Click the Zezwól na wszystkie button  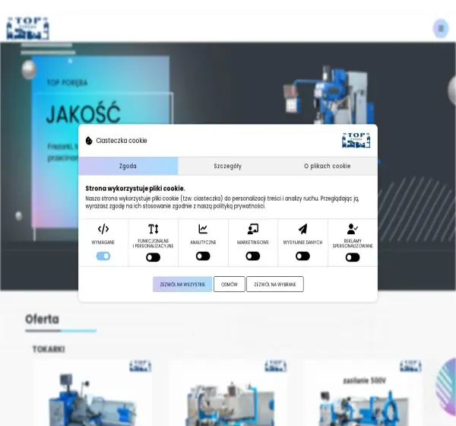pos(182,285)
